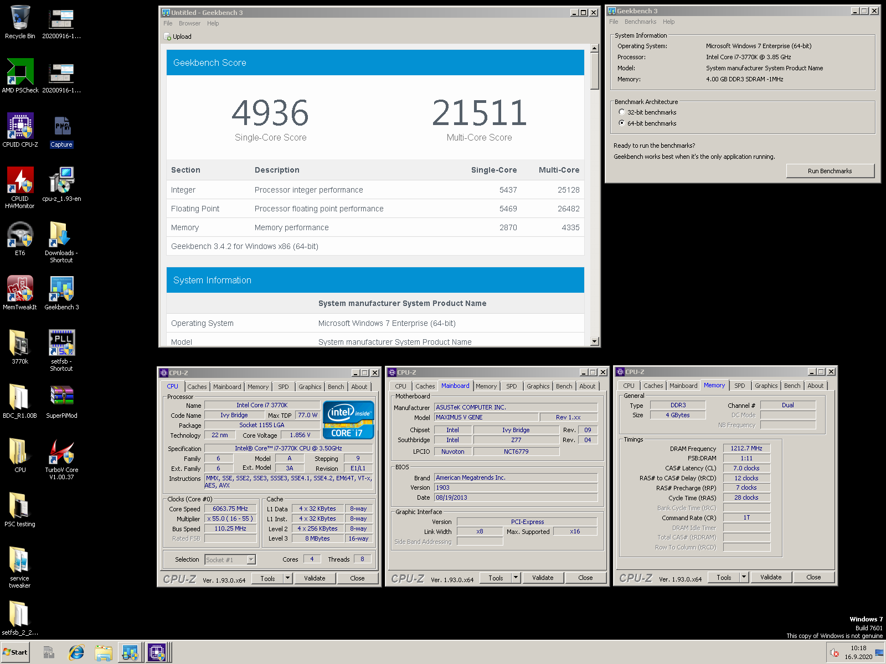This screenshot has height=664, width=886.
Task: Open the AMD PSCheck desktop shortcut
Action: pos(20,76)
